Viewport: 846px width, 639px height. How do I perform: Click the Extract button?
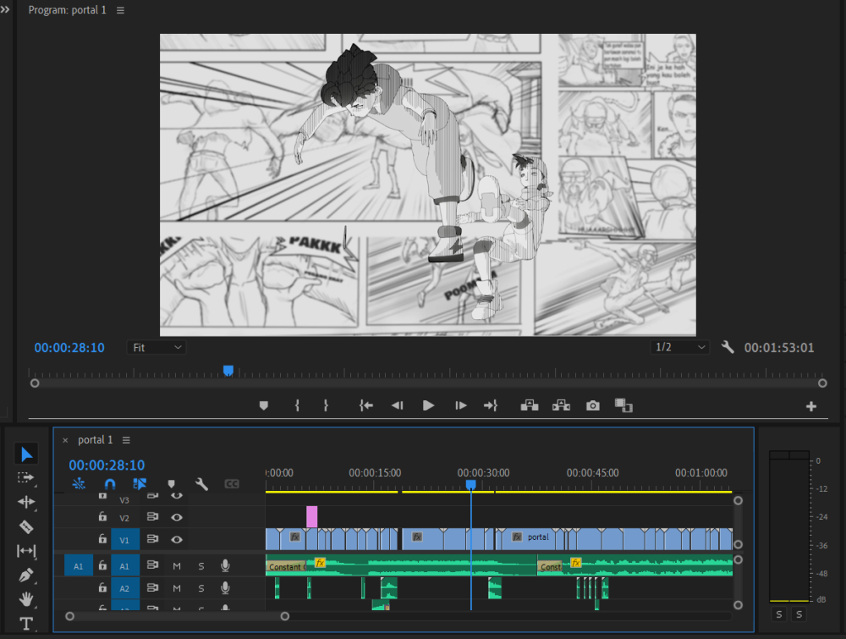pyautogui.click(x=561, y=405)
